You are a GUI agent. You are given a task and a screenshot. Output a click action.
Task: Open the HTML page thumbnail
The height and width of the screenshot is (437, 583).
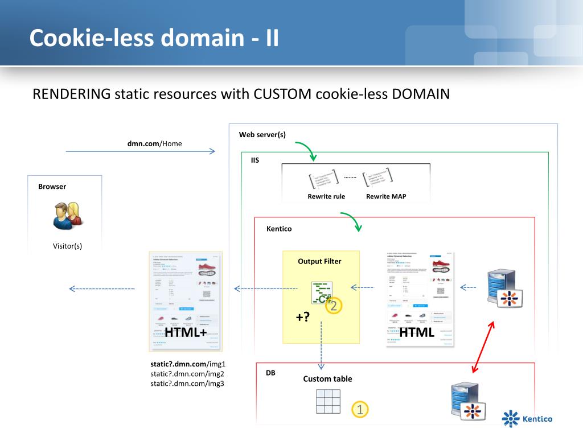pos(420,299)
